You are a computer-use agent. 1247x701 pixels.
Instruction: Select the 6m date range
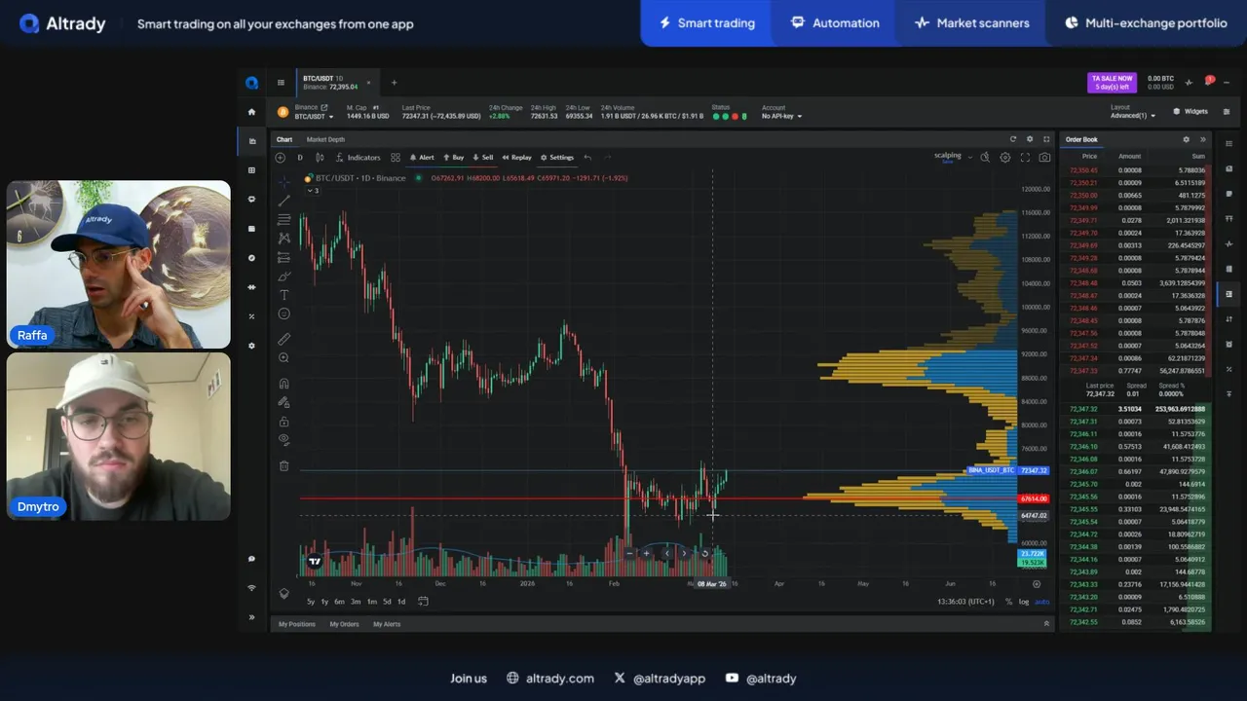pos(339,601)
